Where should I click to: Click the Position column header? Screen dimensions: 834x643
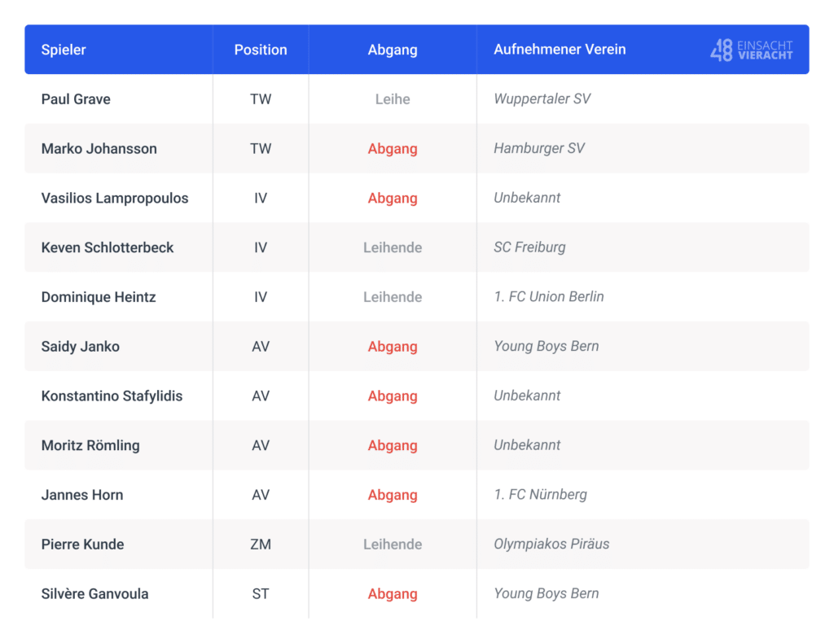click(x=261, y=50)
